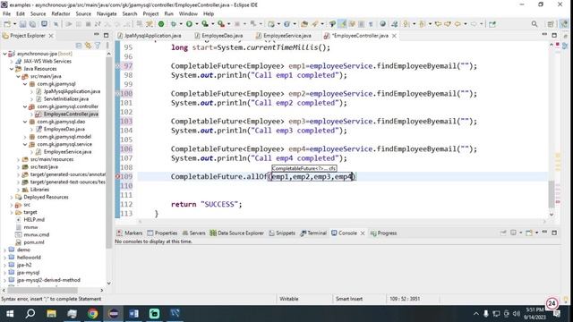This screenshot has height=322, width=573.
Task: Open the Progress view tab
Action: click(x=383, y=233)
